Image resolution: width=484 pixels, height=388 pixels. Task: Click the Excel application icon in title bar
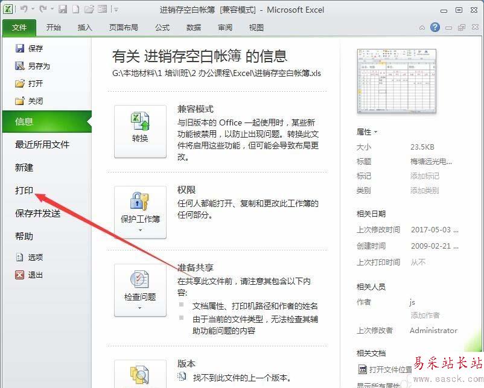(x=8, y=9)
